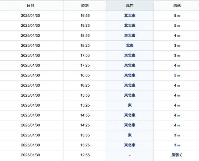Click the 風向 column header

130,6
